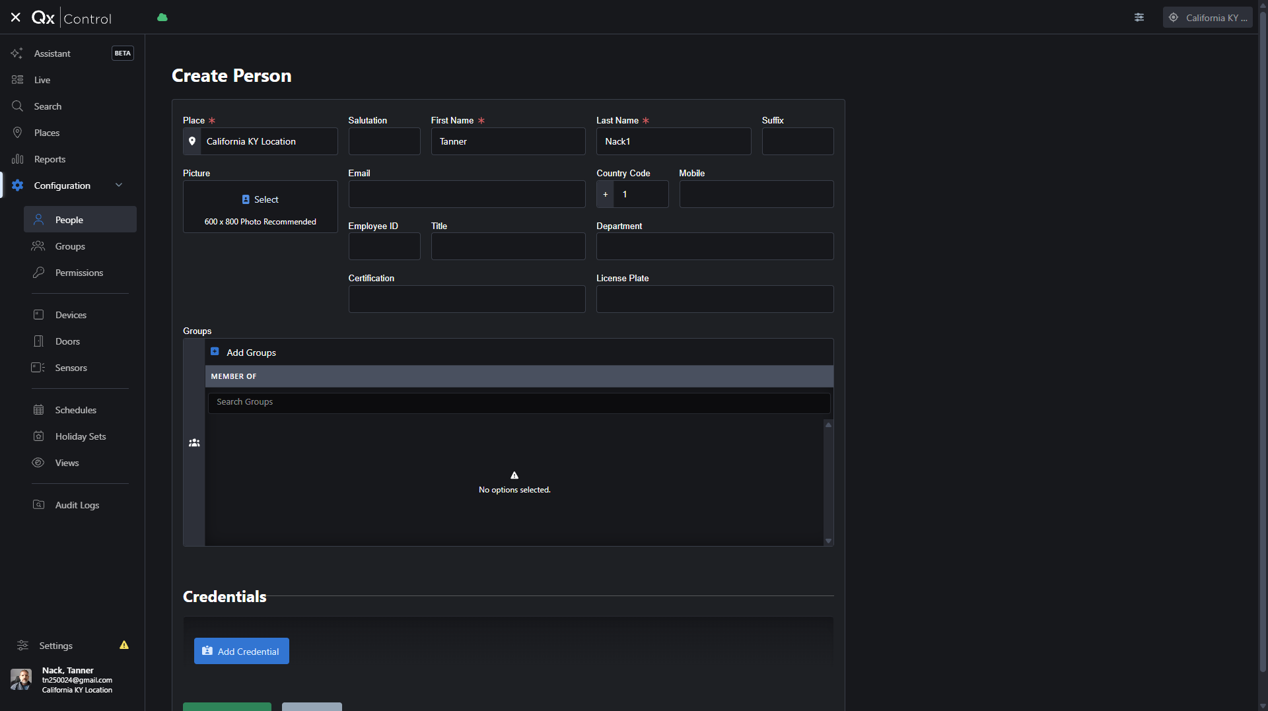The image size is (1268, 711).
Task: Click the plus sign in Country Code
Action: click(606, 194)
